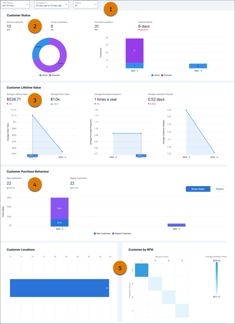
Task: Open the Compare To dropdown
Action: coord(52,4)
